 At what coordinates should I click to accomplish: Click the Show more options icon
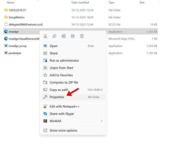click(x=45, y=131)
